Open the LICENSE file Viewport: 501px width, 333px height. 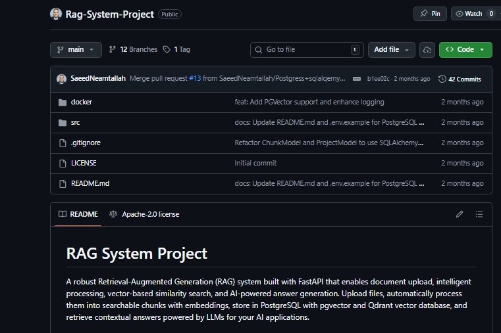tap(84, 163)
